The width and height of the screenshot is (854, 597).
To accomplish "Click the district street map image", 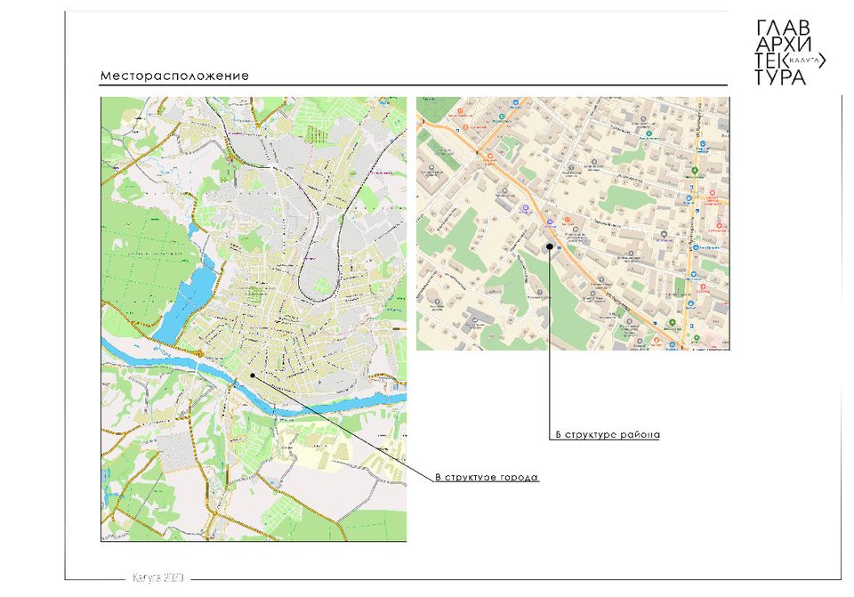I will click(x=573, y=223).
